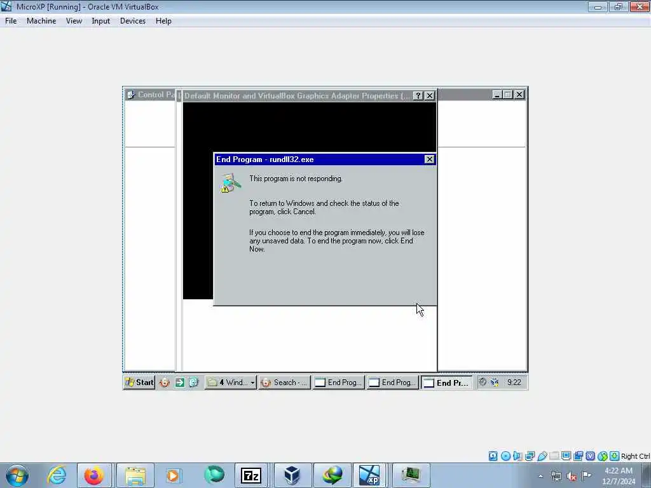Click the muted volume tray icon

coord(572,477)
